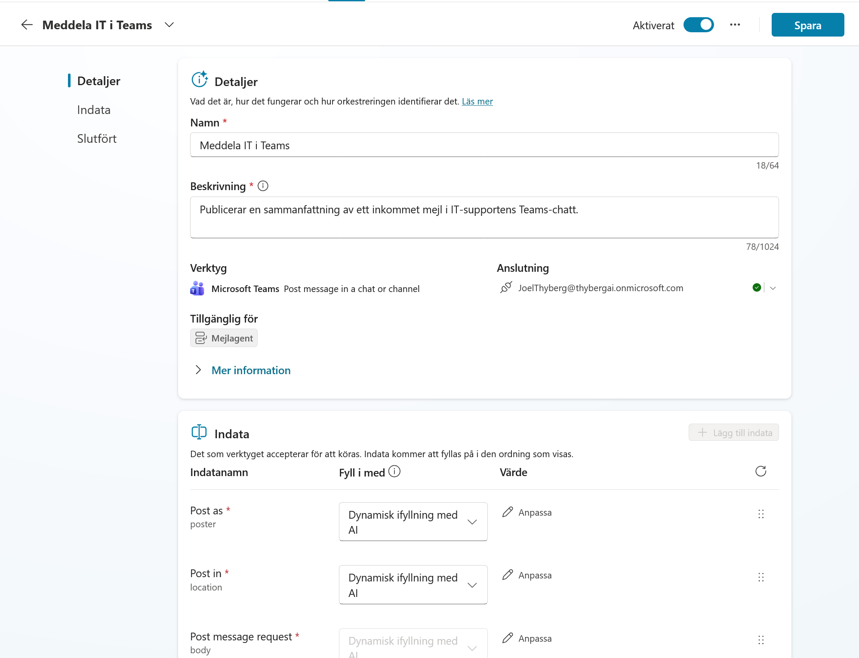
Task: Click the drag handle dots for Post message request
Action: [x=760, y=640]
